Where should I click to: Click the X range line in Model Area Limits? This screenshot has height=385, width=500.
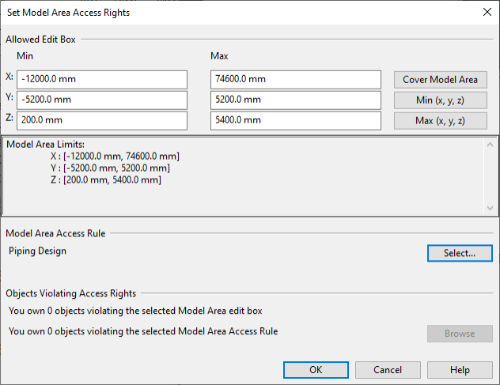115,157
